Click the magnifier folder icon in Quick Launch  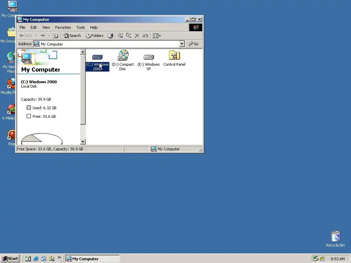click(x=51, y=259)
